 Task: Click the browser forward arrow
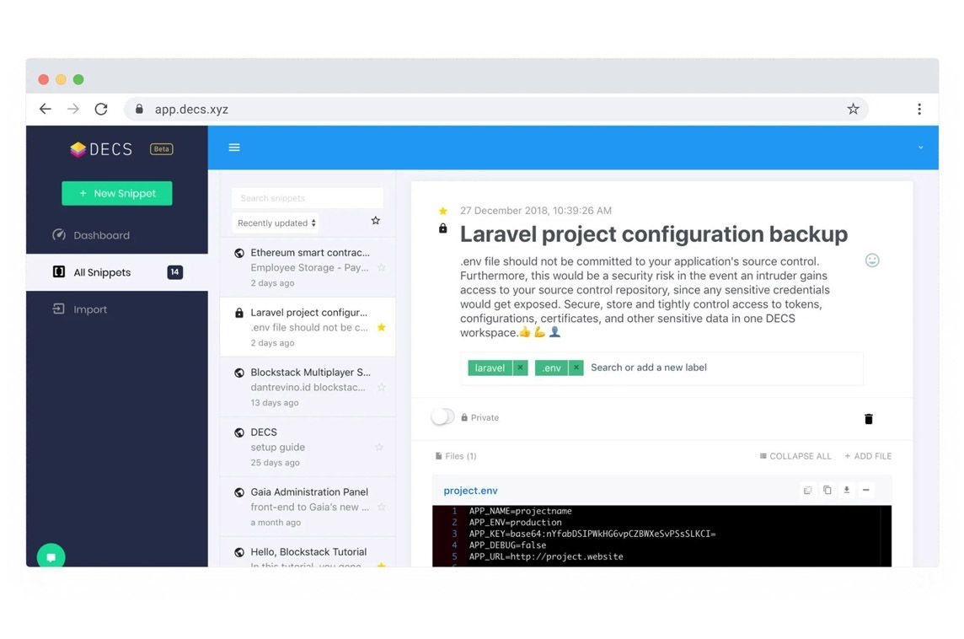point(73,109)
